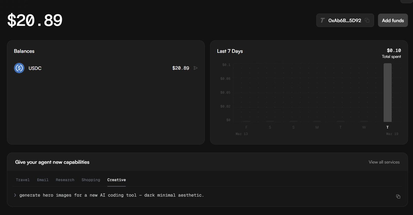
Task: Click 'Give your agent new capabilities' heading
Action: 52,162
